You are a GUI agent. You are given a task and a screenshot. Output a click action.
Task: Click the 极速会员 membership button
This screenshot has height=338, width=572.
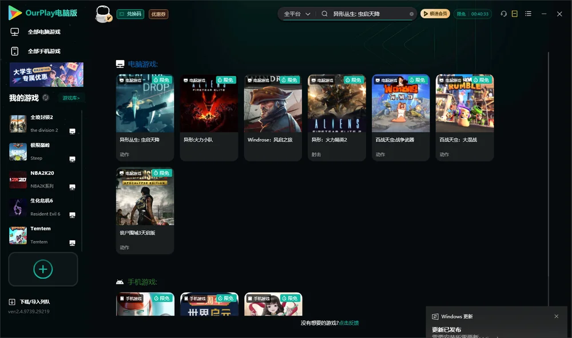click(435, 14)
